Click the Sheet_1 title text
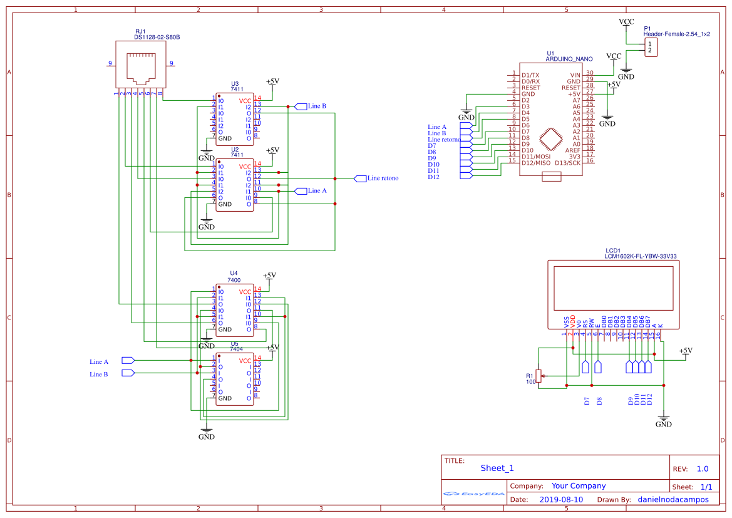This screenshot has height=518, width=732. pyautogui.click(x=497, y=468)
